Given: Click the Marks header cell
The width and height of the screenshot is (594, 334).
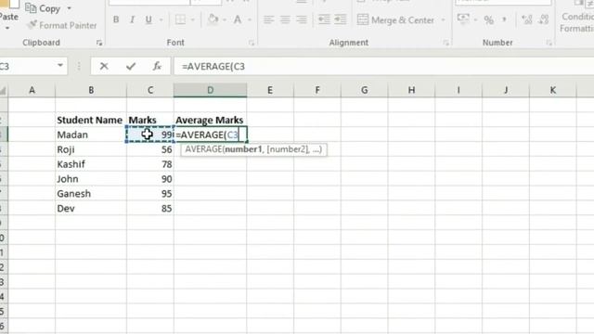Looking at the screenshot, I should (150, 120).
